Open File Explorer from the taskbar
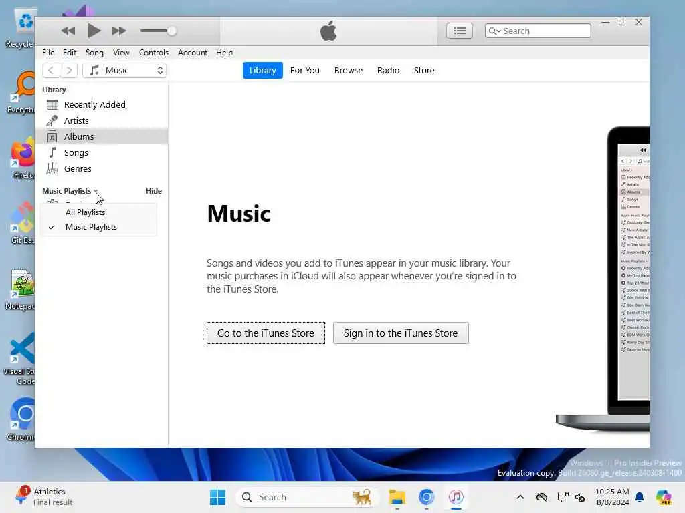 (x=397, y=497)
